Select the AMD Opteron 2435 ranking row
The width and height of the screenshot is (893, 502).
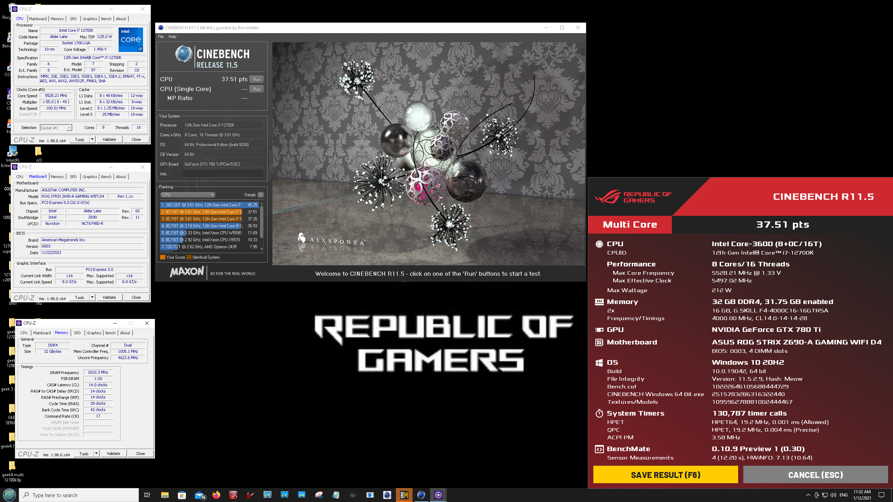(x=209, y=247)
